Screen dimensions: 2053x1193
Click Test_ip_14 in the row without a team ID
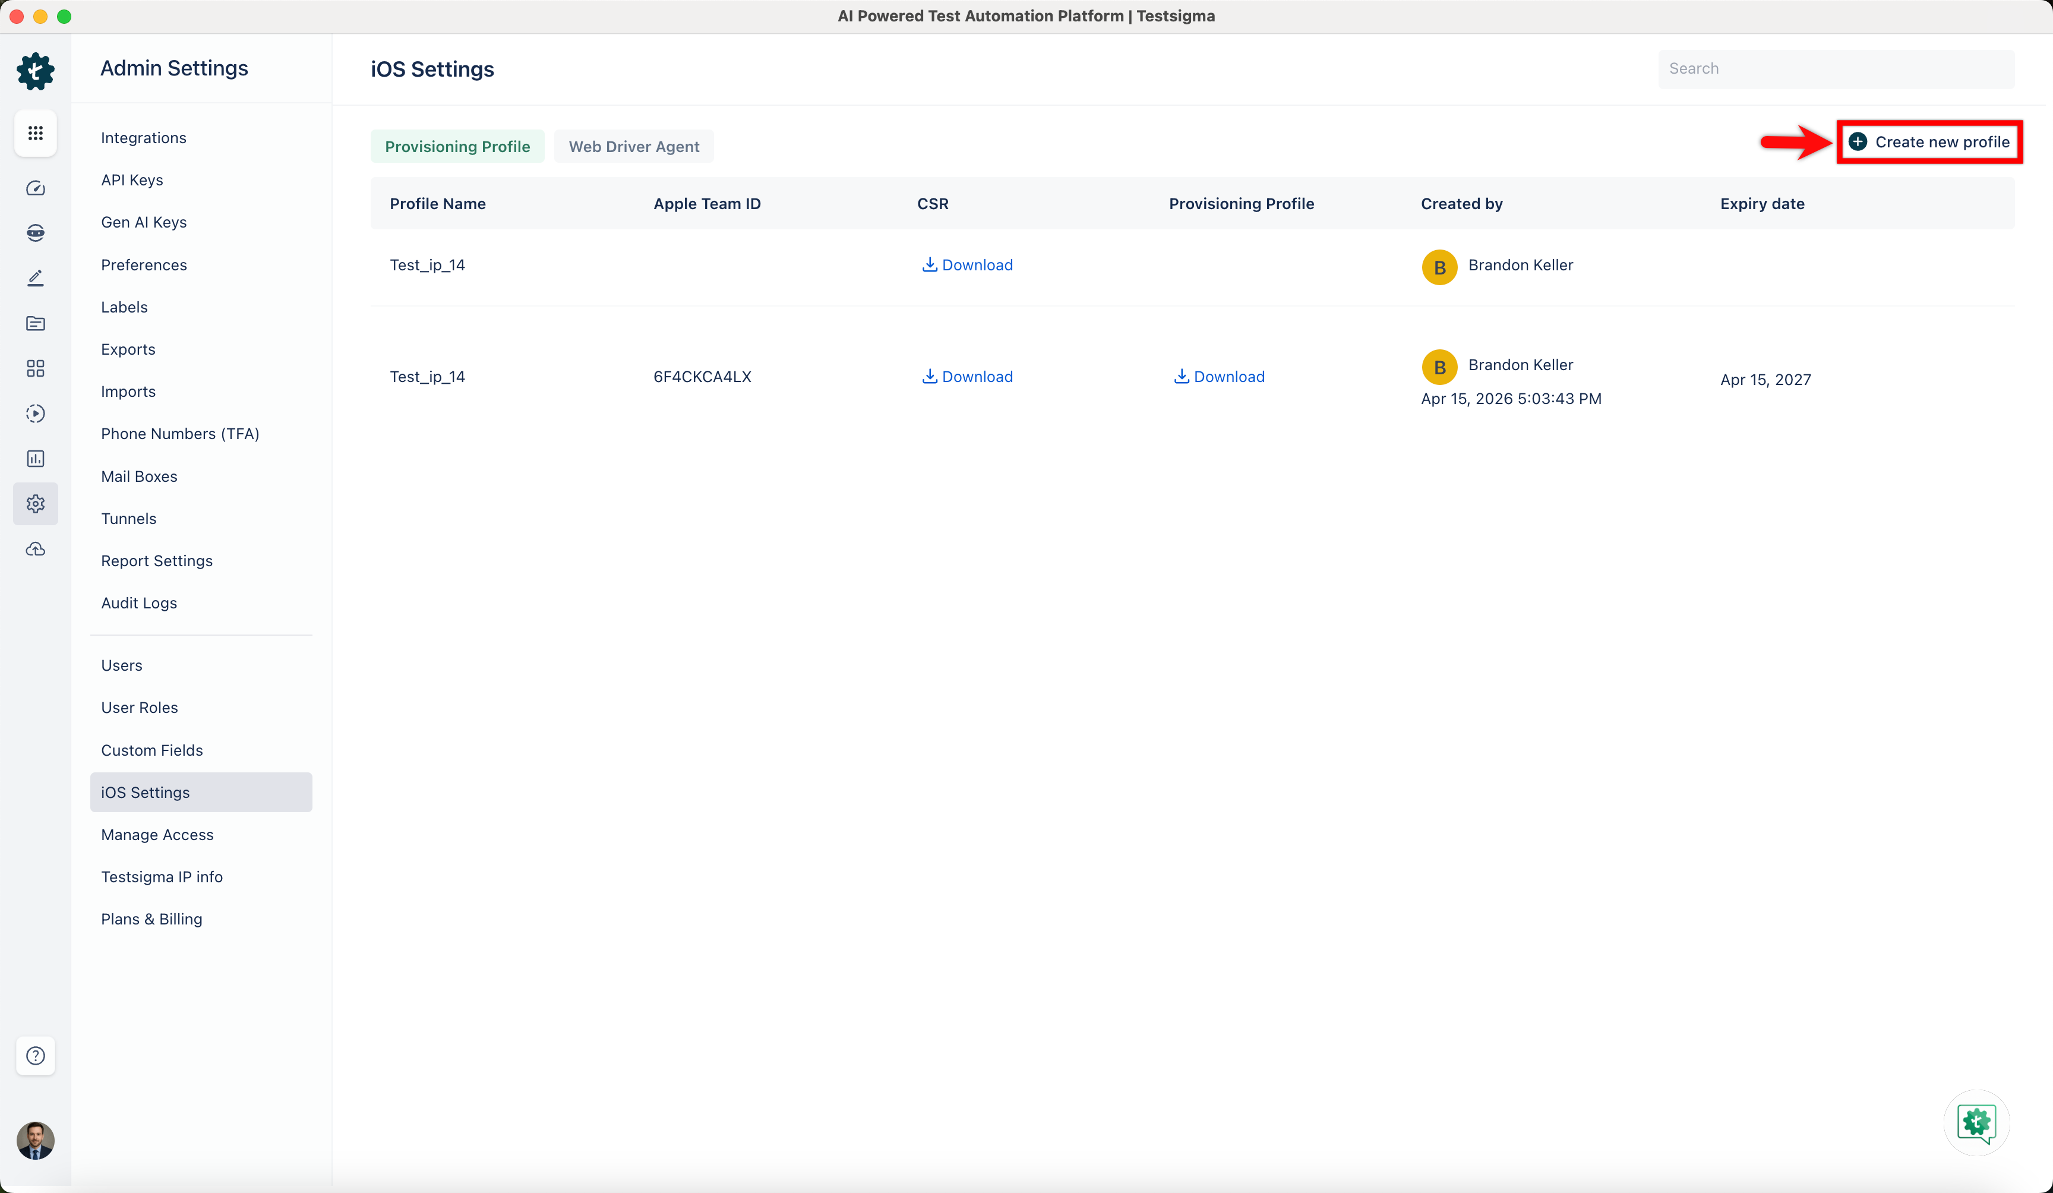click(427, 266)
